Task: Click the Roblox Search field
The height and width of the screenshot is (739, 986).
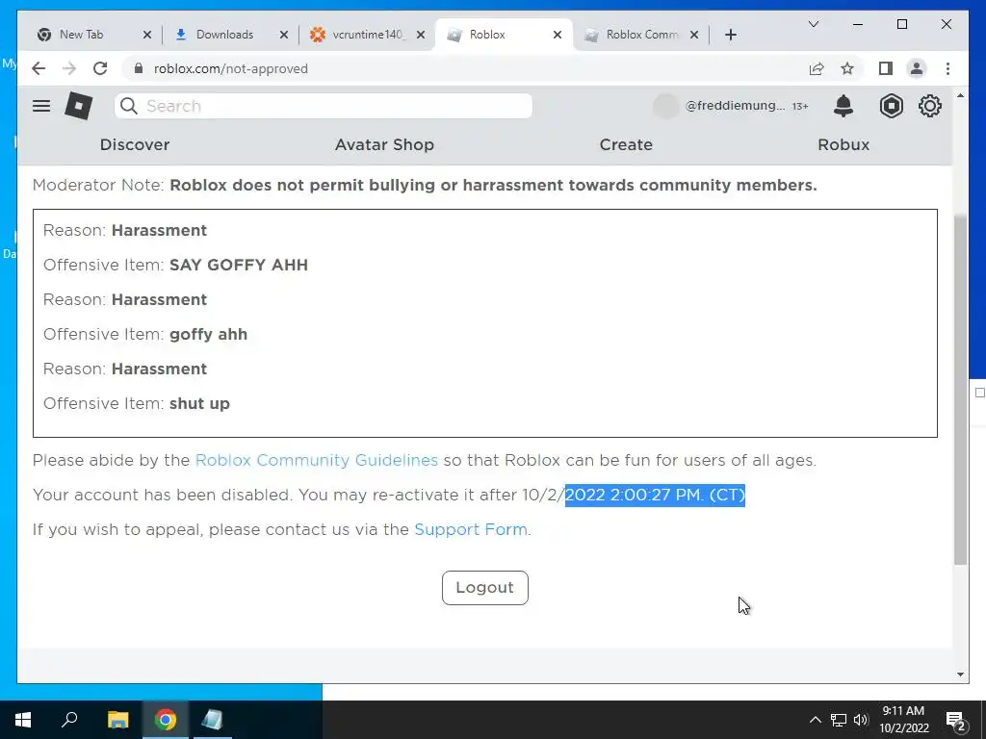Action: [x=324, y=106]
